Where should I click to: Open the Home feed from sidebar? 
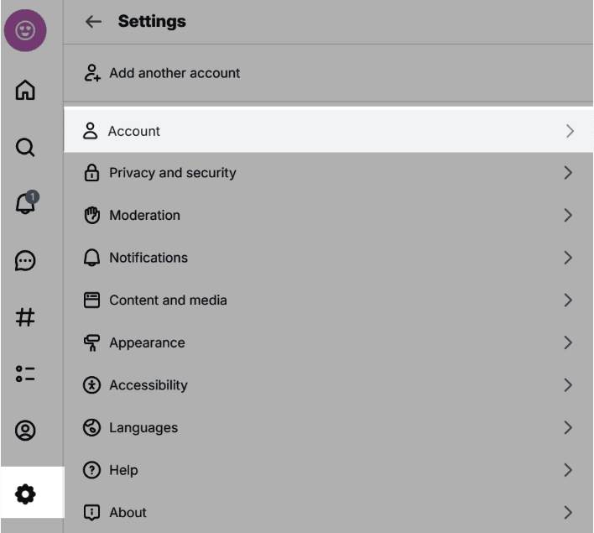25,90
